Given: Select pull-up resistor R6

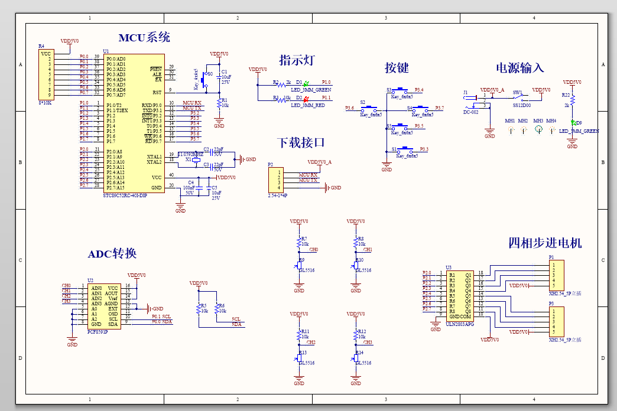Looking at the screenshot, I should [217, 308].
